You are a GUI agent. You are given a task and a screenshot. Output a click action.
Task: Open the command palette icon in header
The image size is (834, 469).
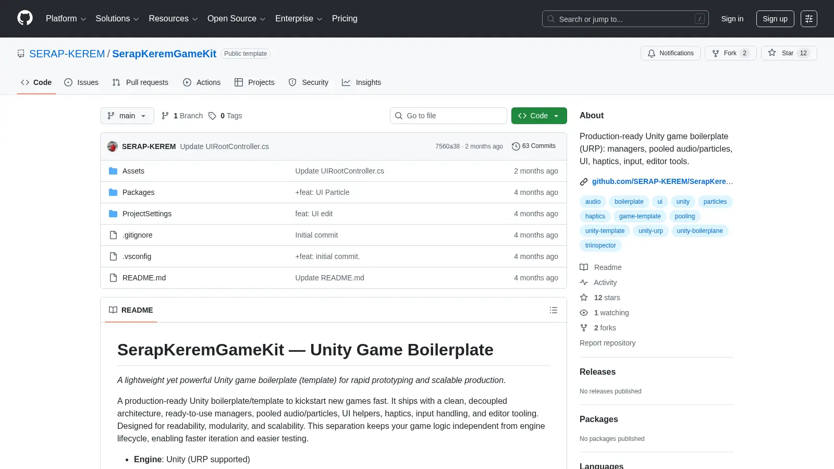pyautogui.click(x=809, y=19)
